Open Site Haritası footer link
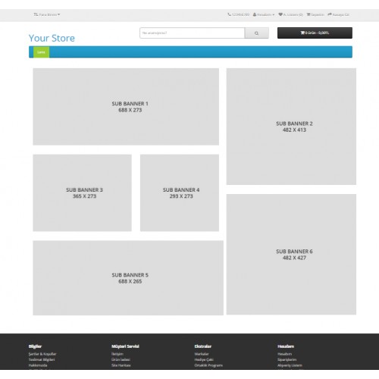Image resolution: width=379 pixels, height=379 pixels. pos(121,365)
